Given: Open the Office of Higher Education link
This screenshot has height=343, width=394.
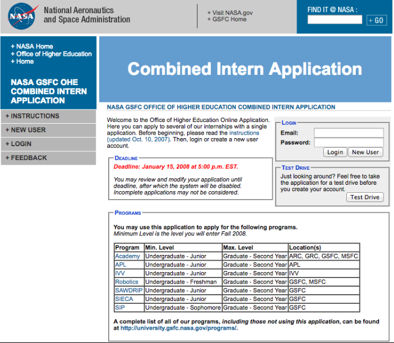Looking at the screenshot, I should click(51, 54).
